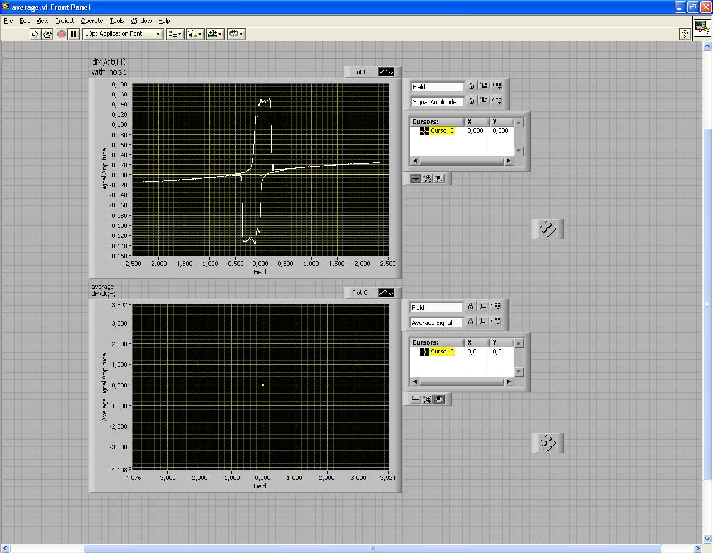Open the Edit menu

25,21
